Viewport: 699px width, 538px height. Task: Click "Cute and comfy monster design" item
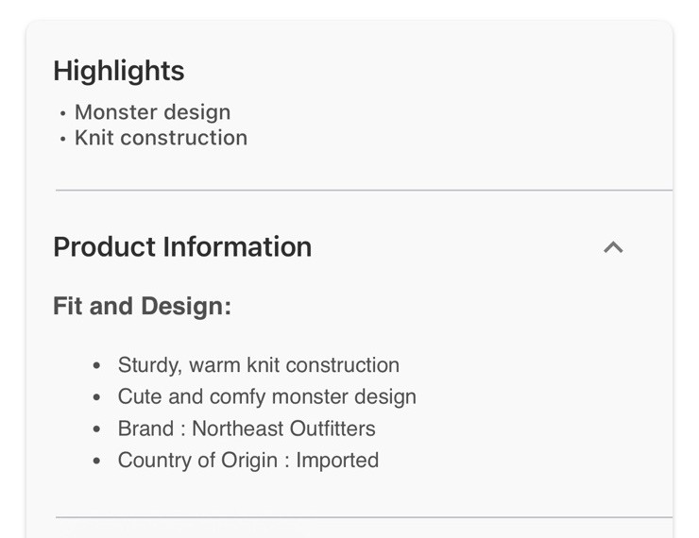[266, 396]
